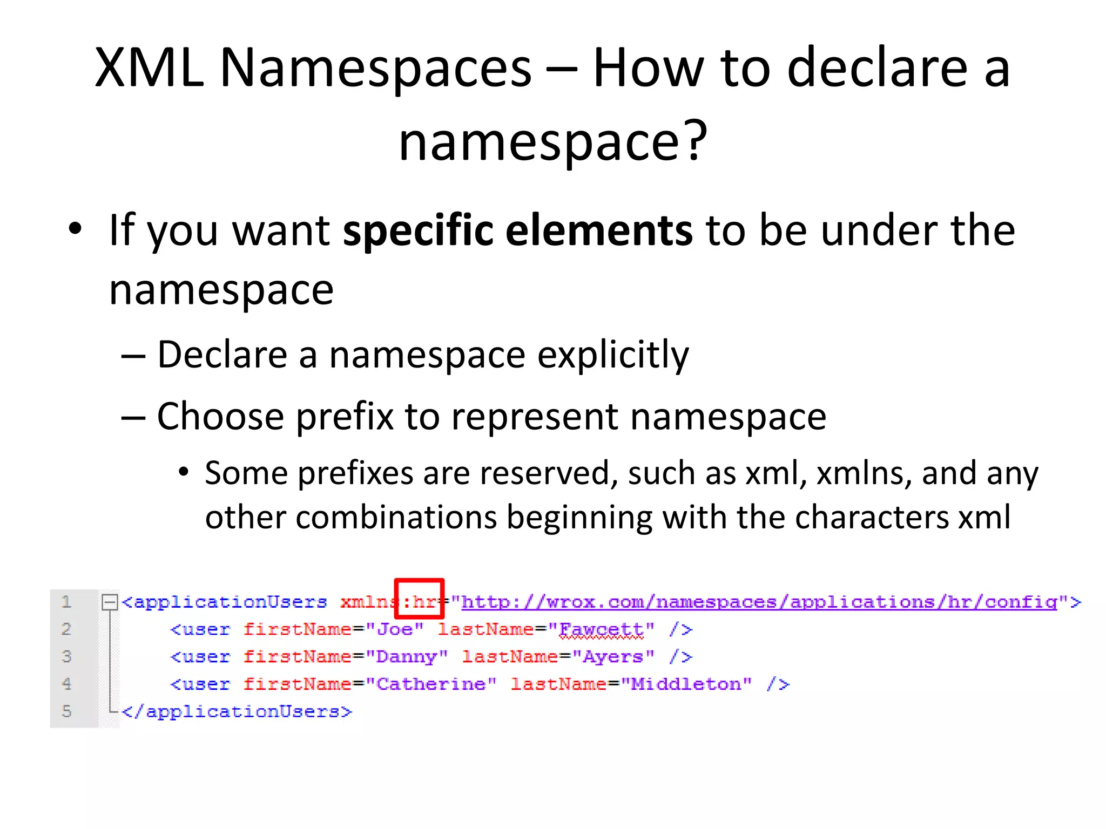
Task: Click the "Some prefixes are reserved" sub-bullet
Action: tap(621, 495)
